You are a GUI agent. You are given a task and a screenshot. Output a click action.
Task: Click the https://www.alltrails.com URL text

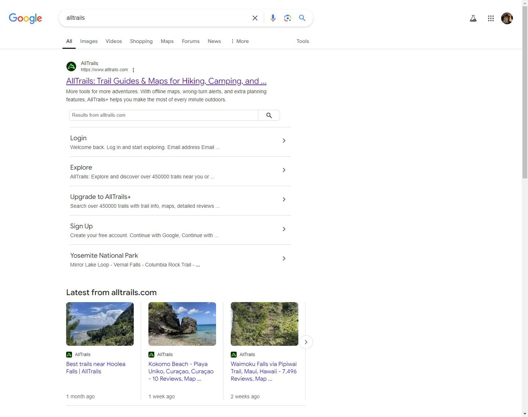click(x=104, y=70)
